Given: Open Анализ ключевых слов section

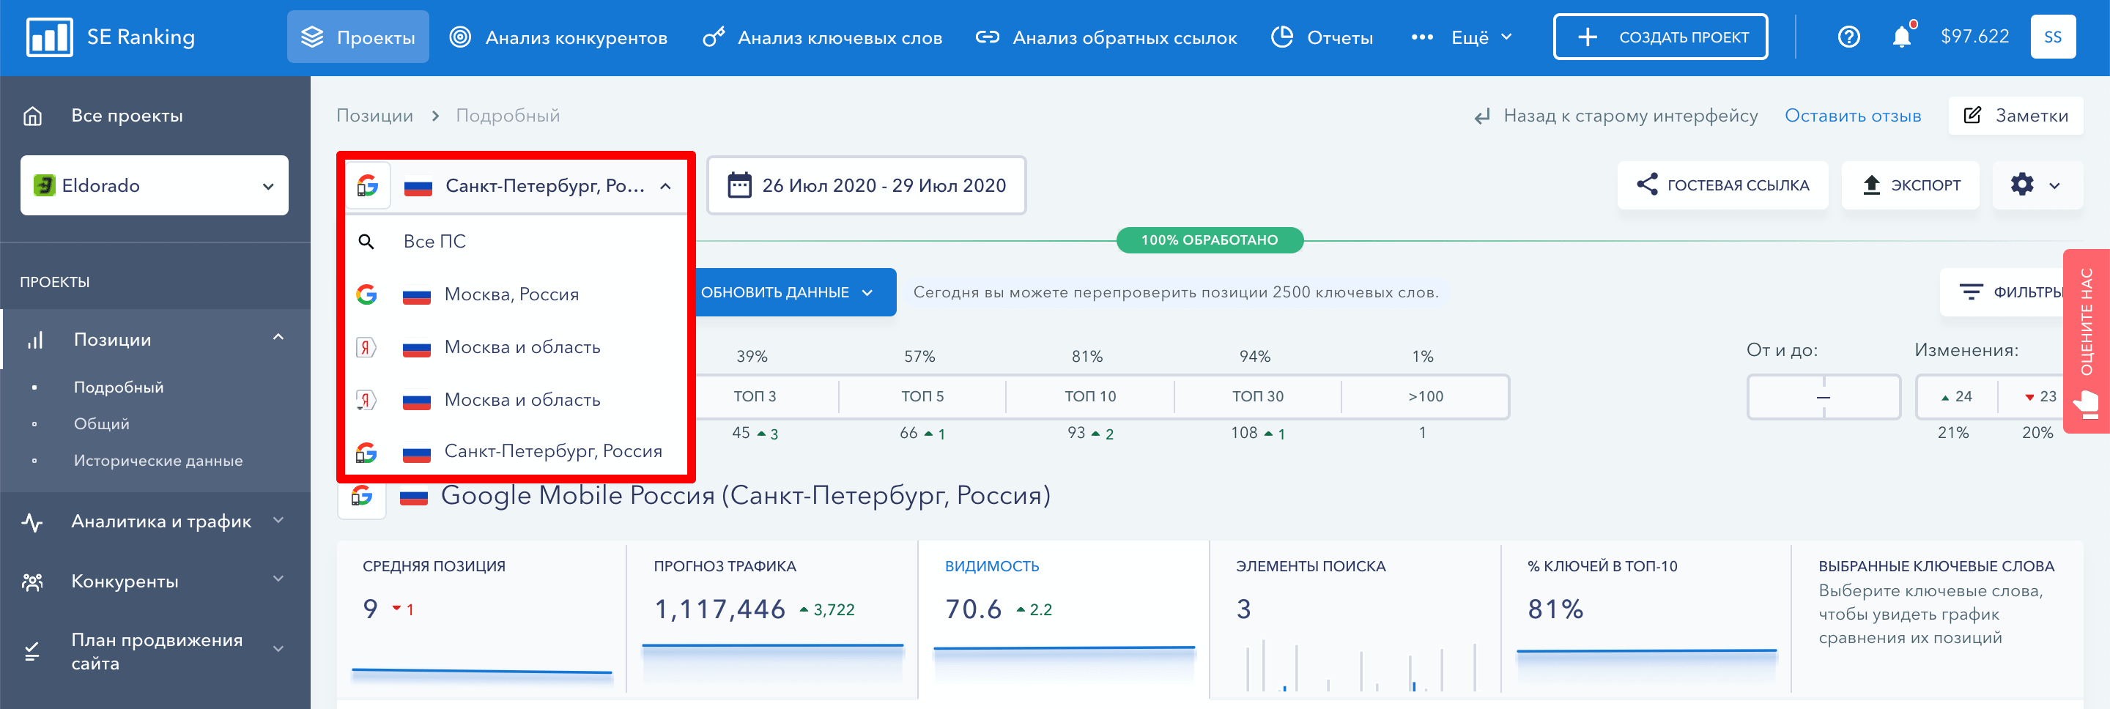Looking at the screenshot, I should point(822,37).
